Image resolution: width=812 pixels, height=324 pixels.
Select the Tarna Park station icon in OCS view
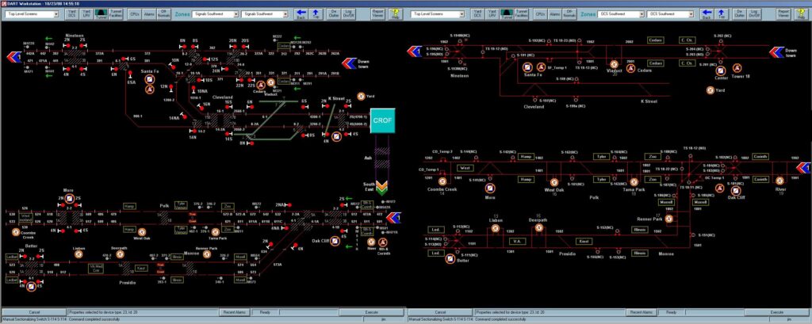pyautogui.click(x=634, y=182)
